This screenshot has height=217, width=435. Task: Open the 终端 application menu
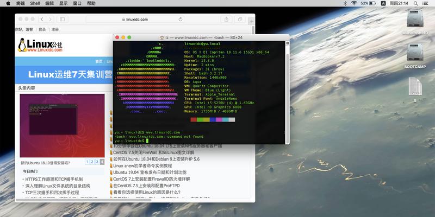click(20, 3)
